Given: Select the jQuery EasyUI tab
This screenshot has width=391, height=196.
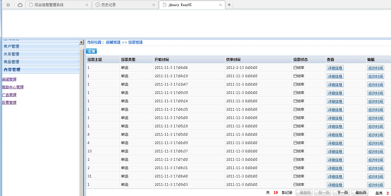Looking at the screenshot, I should (x=192, y=5).
